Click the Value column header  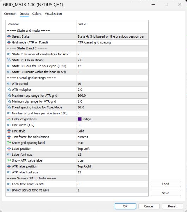(x=112, y=24)
